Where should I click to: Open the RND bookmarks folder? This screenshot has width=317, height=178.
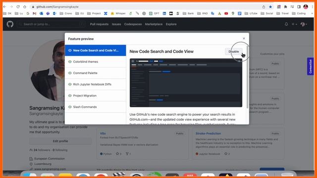[x=203, y=13]
